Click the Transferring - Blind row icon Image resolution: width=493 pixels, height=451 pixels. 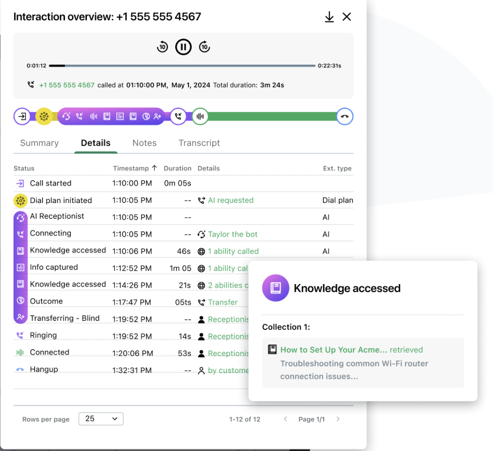21,317
